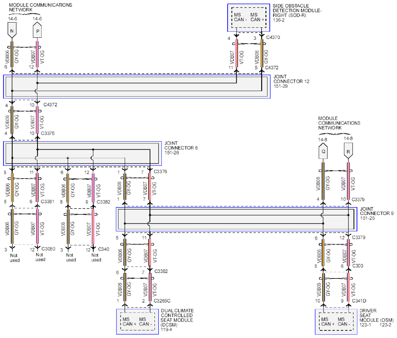Click the C3265C connector label
The height and width of the screenshot is (338, 397).
163,301
